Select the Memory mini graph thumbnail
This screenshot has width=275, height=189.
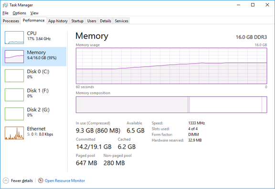pyautogui.click(x=14, y=56)
